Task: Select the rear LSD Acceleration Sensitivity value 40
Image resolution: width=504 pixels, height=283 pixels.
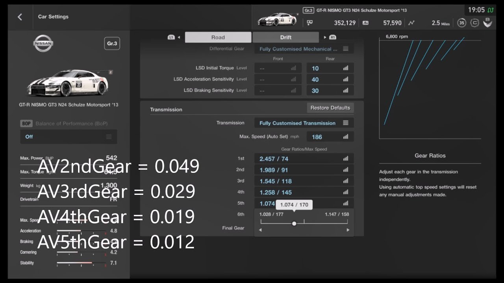Action: pyautogui.click(x=330, y=79)
